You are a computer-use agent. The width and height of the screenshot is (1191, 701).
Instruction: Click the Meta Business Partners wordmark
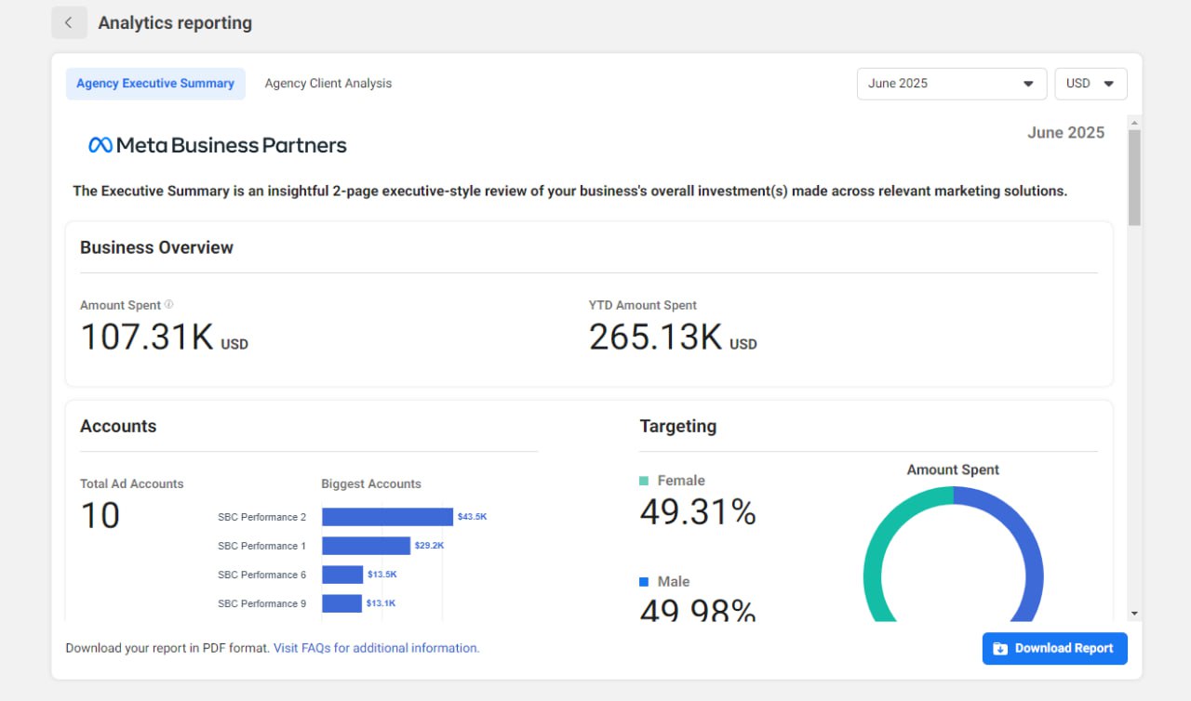[x=231, y=145]
